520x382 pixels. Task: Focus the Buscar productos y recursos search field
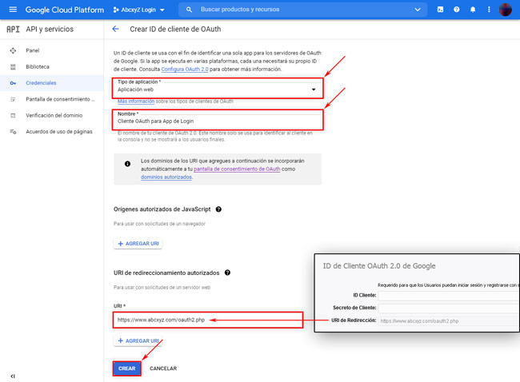pos(302,10)
